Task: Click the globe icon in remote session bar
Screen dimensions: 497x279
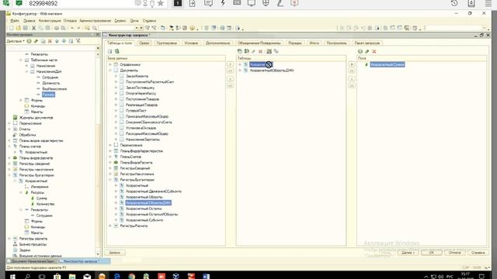Action: click(x=266, y=3)
